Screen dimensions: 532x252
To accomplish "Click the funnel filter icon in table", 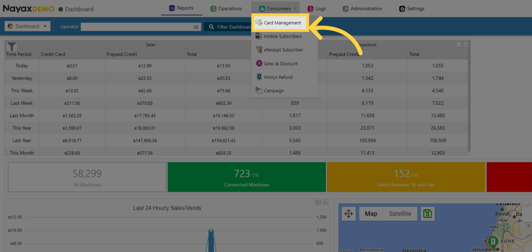I will [12, 46].
